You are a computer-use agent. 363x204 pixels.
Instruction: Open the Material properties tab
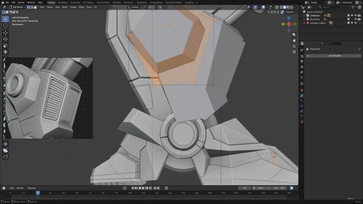coord(302,122)
